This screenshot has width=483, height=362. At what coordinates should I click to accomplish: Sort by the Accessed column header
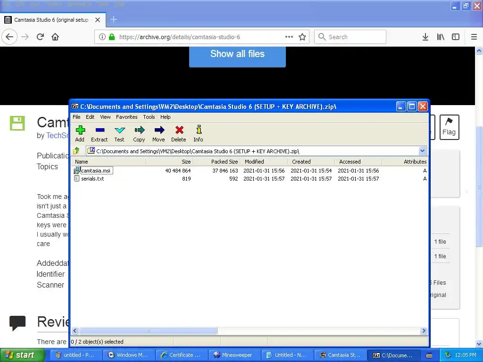pos(358,162)
